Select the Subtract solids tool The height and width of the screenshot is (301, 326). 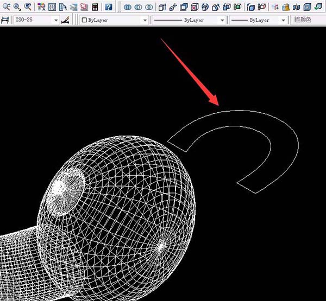point(138,7)
